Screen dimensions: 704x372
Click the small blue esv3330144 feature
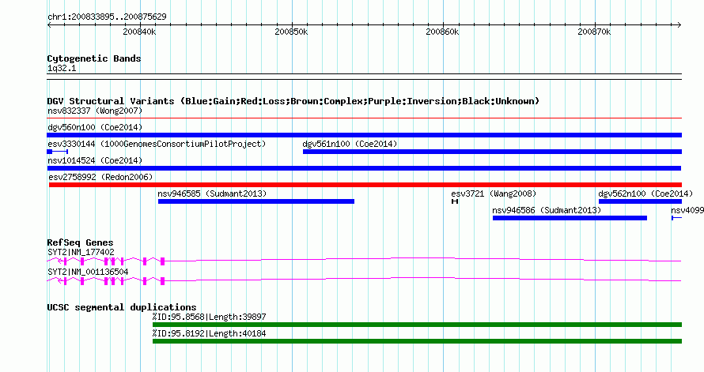pyautogui.click(x=58, y=152)
